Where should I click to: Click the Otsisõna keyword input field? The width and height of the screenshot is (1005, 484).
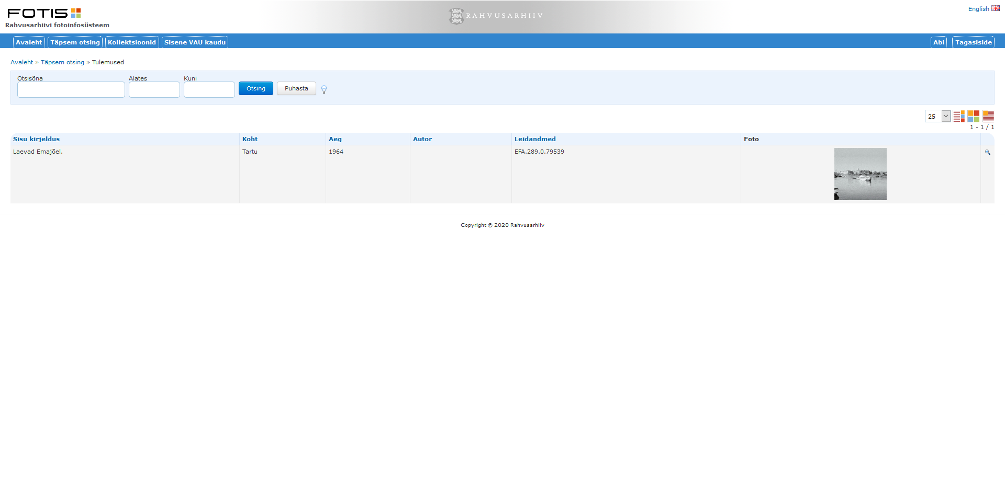[71, 90]
